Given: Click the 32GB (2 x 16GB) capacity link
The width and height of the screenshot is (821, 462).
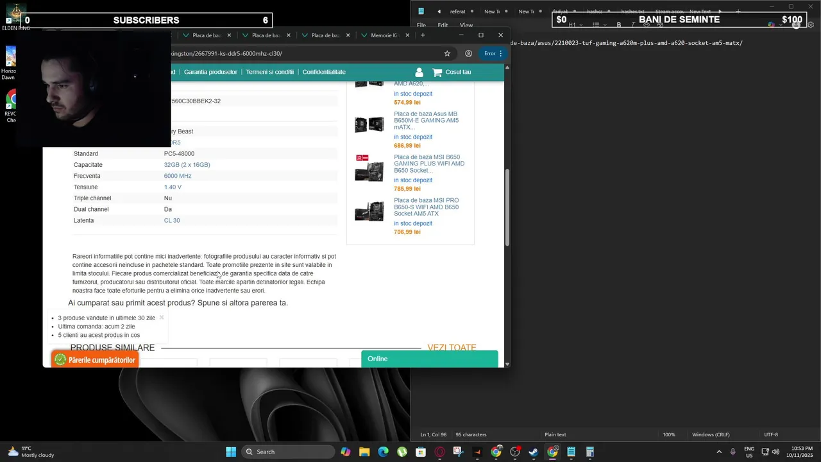Looking at the screenshot, I should coord(187,165).
